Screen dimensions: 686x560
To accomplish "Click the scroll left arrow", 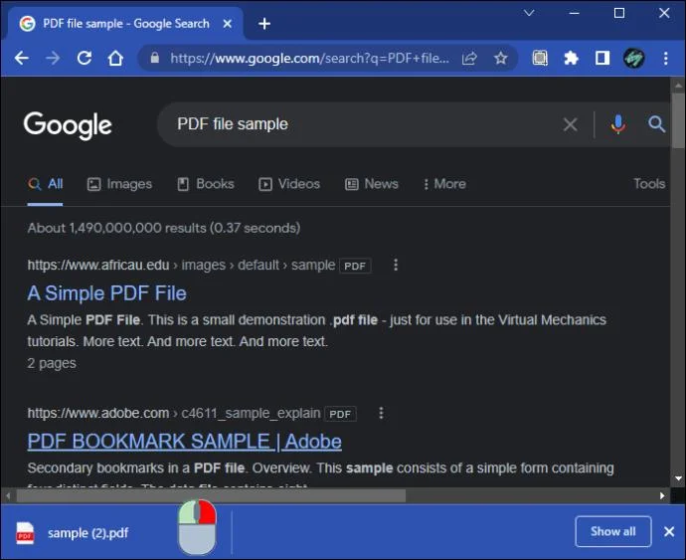I will click(x=8, y=496).
